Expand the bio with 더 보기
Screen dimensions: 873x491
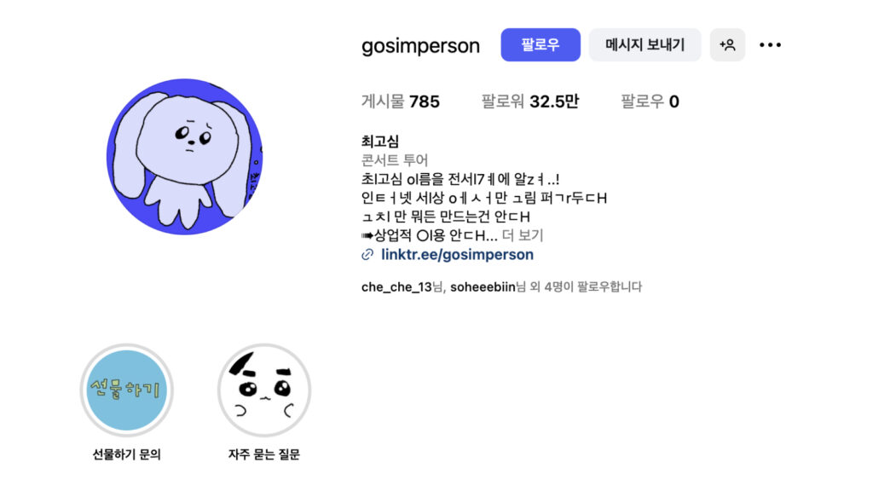(x=523, y=235)
